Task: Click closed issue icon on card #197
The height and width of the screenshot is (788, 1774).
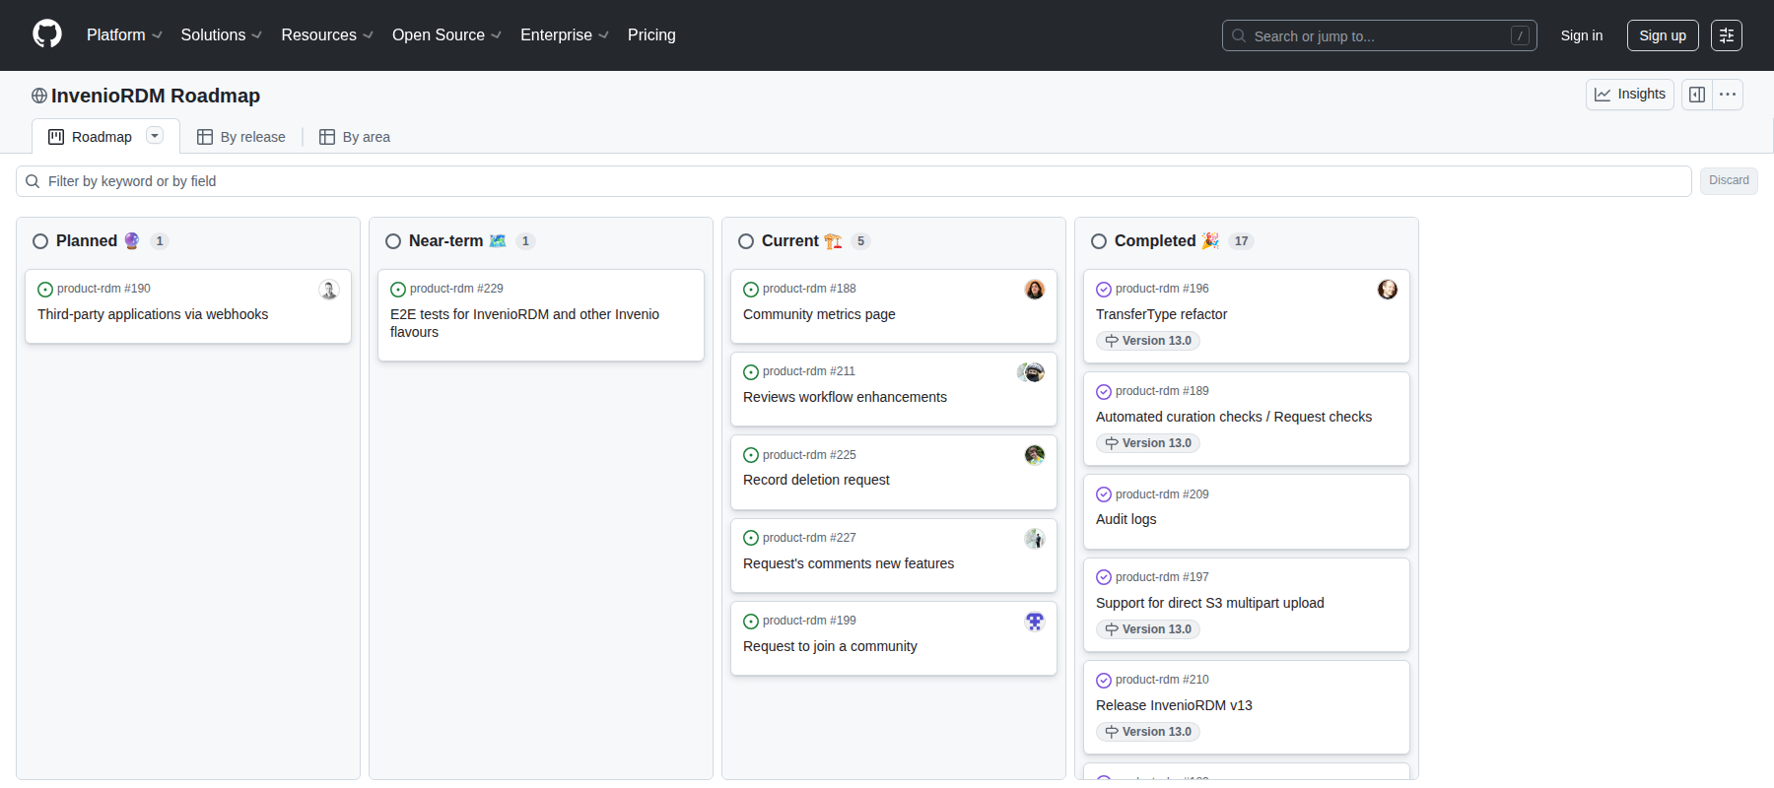Action: [1104, 578]
